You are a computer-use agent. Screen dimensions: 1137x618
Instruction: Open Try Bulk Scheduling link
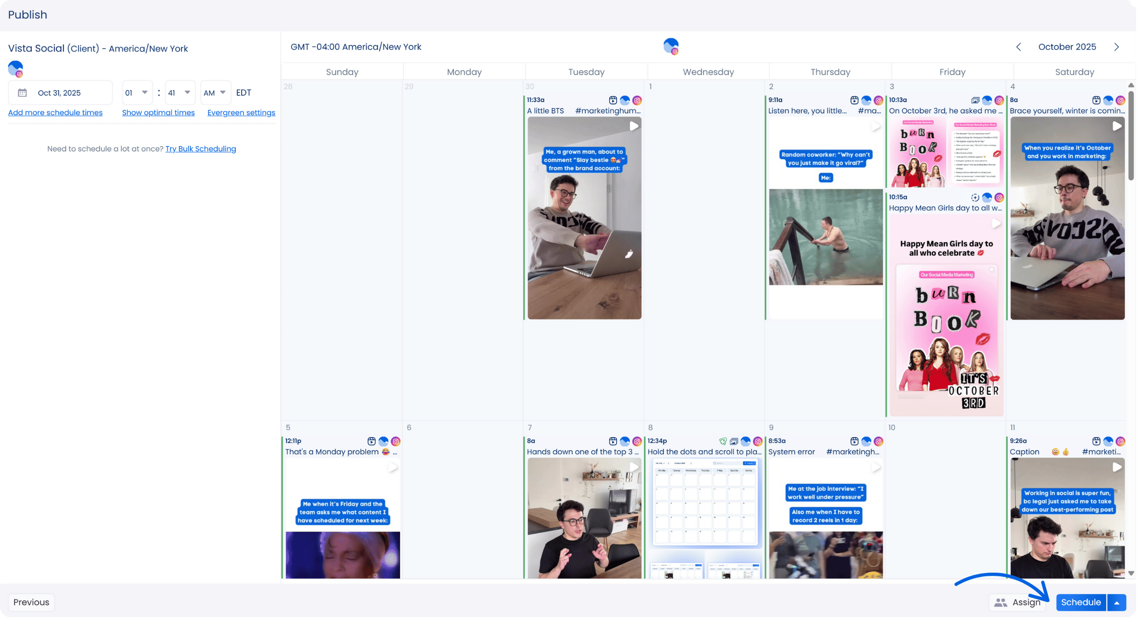(x=200, y=149)
